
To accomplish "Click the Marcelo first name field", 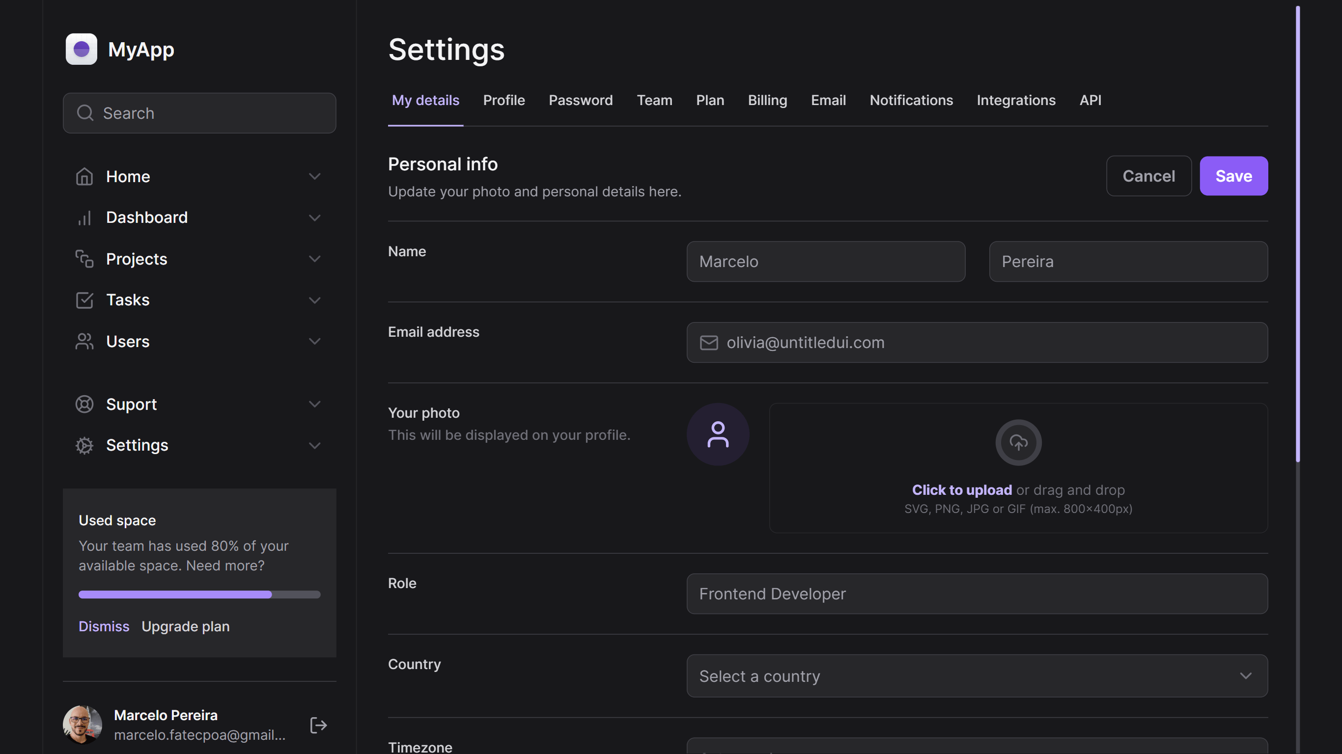I will [x=825, y=262].
